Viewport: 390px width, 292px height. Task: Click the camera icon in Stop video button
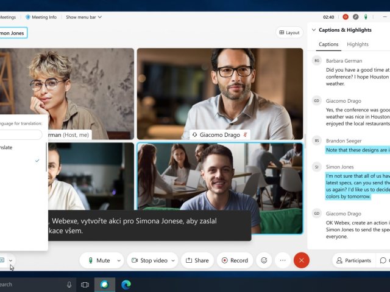pos(135,260)
